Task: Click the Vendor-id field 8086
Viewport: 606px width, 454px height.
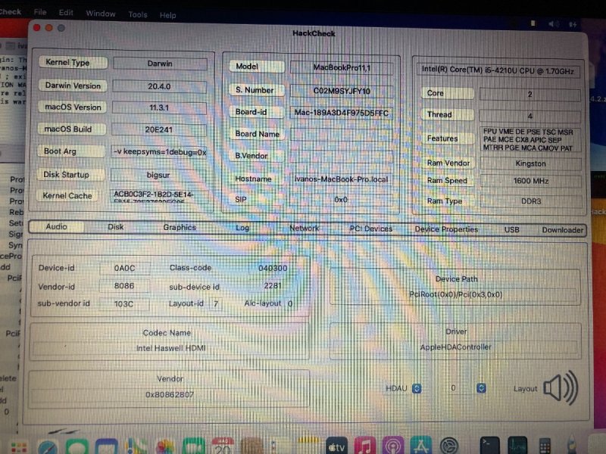Action: pyautogui.click(x=124, y=286)
